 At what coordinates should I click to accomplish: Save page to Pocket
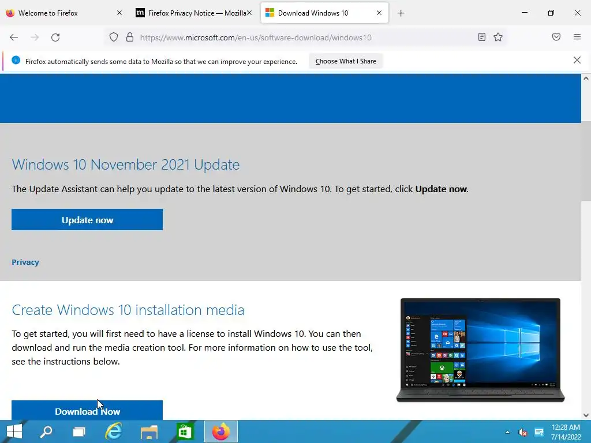pyautogui.click(x=556, y=37)
